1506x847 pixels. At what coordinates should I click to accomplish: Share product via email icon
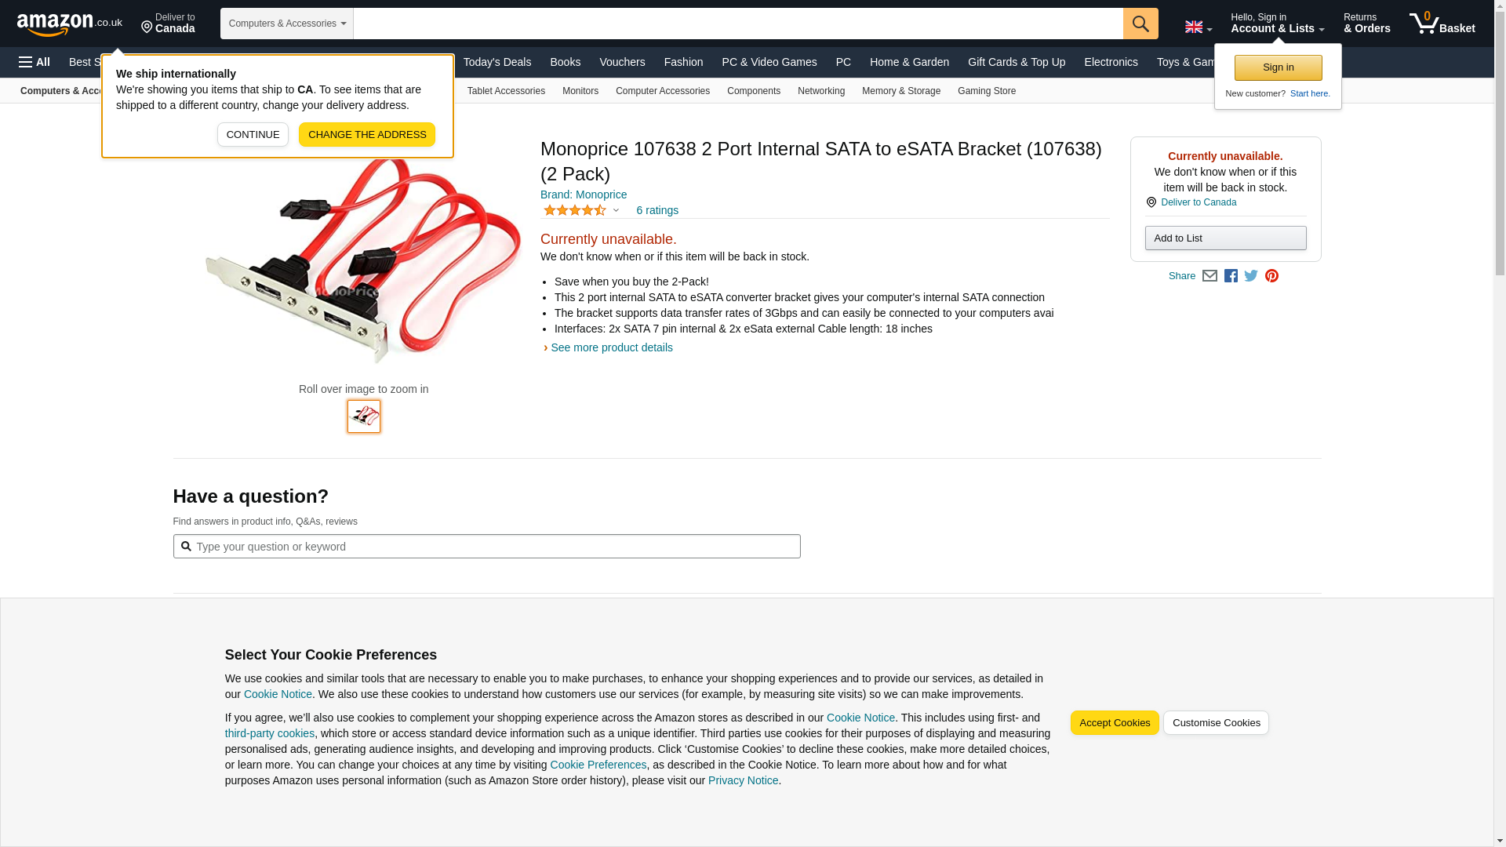point(1210,276)
